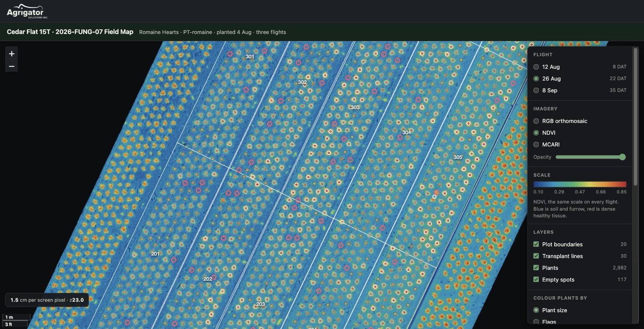Viewport: 644px width, 329px height.
Task: Click plot label 301 on map
Action: [250, 57]
